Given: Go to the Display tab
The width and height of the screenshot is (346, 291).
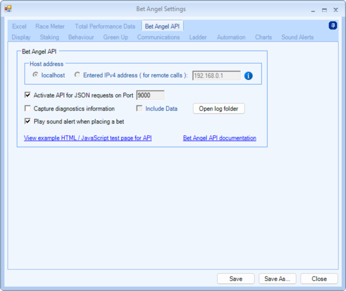Looking at the screenshot, I should point(21,37).
